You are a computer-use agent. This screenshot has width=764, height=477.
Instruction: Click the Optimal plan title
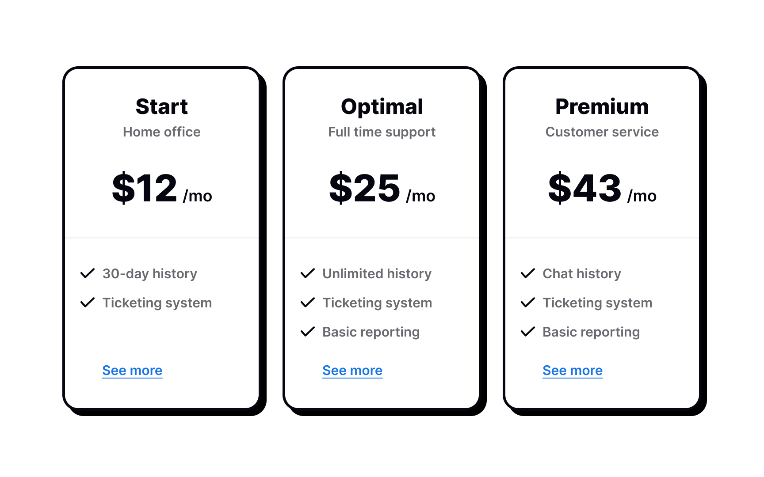382,106
